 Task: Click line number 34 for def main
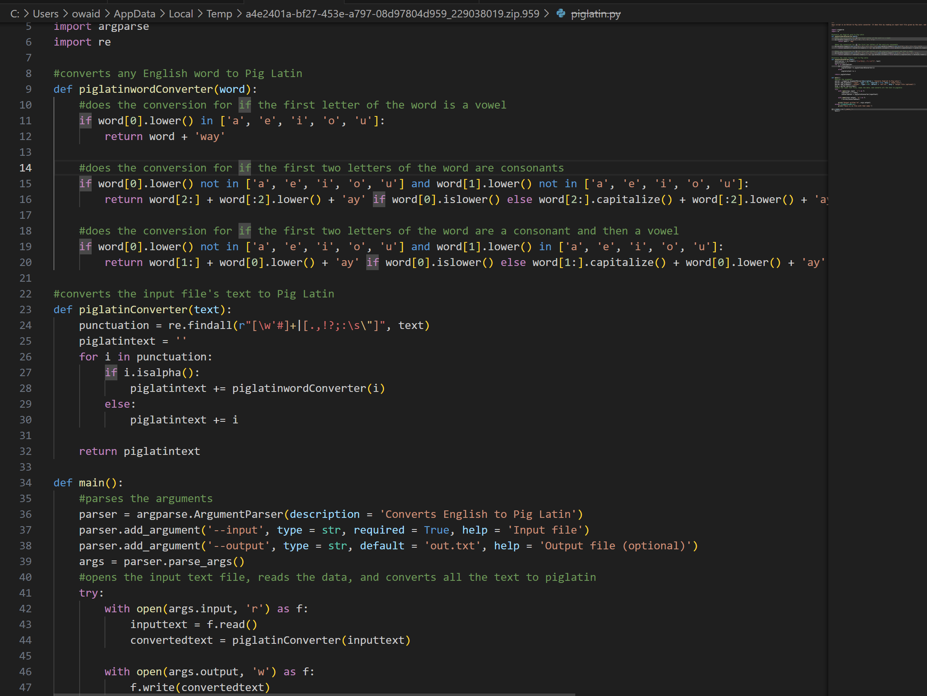25,483
